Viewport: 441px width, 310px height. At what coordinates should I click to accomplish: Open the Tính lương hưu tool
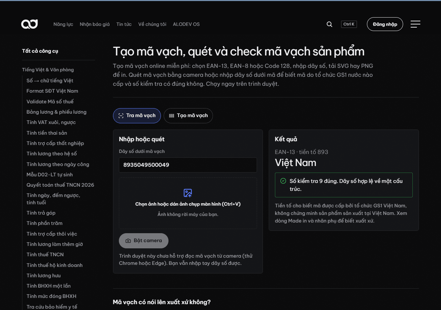click(x=43, y=276)
